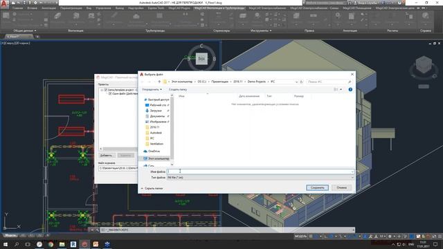Open File Explorer from the taskbar
Viewport: 443px width, 249px height.
pyautogui.click(x=62, y=244)
